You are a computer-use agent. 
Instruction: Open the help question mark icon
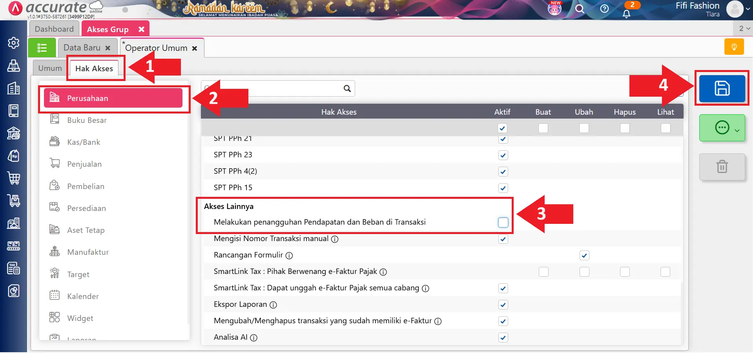tap(604, 9)
